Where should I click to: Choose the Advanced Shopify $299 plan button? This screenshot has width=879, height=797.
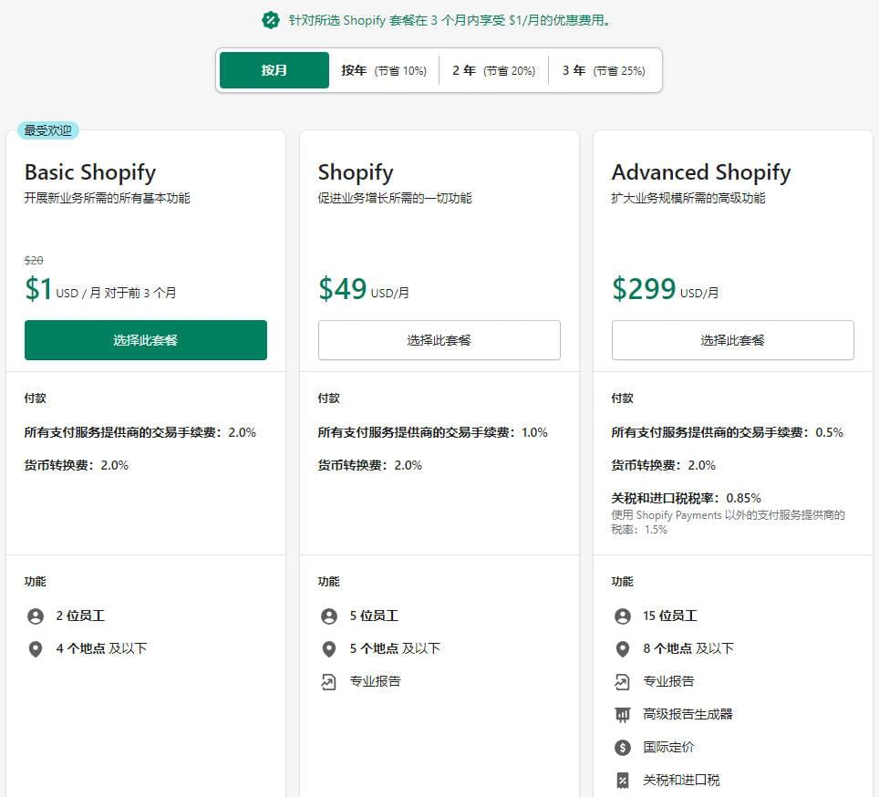pos(733,340)
